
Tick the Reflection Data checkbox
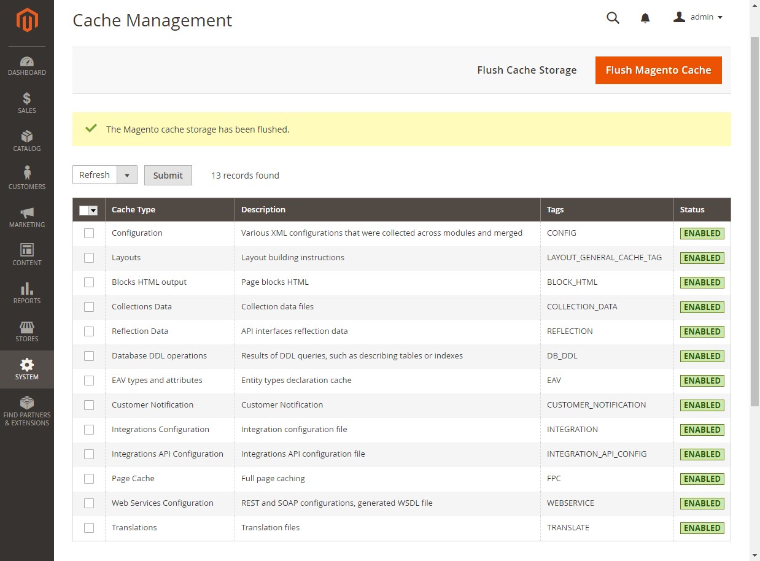[x=89, y=331]
